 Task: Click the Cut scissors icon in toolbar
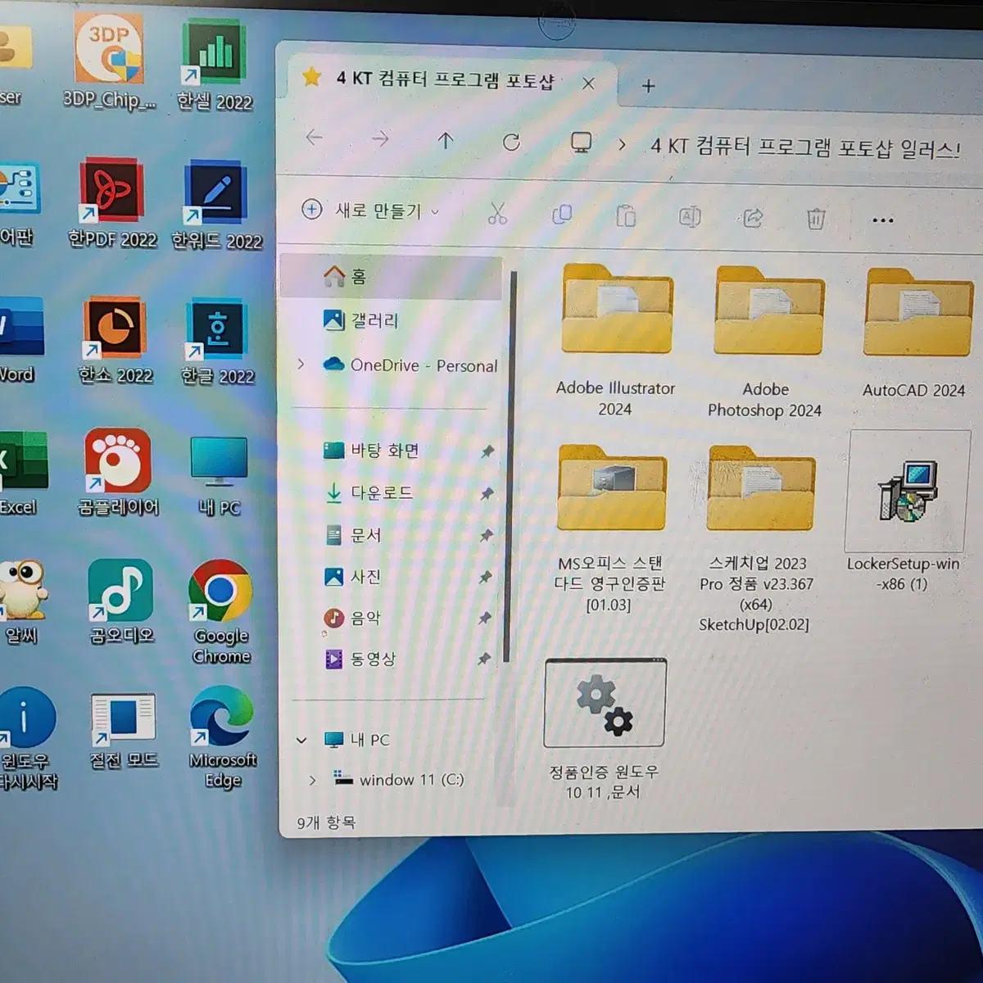coord(497,214)
